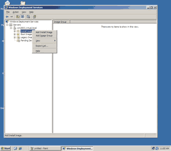171x151 pixels.
Task: Click the Back arrow toolbar icon
Action: pos(7,17)
